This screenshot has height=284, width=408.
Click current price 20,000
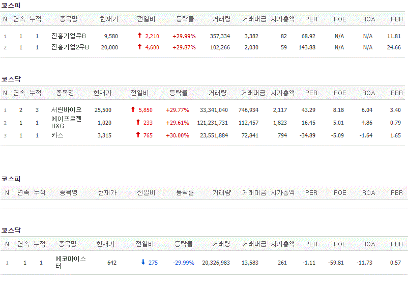coord(109,47)
